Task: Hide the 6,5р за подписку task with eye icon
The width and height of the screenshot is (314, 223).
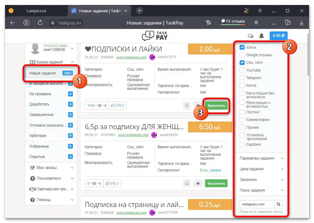Action: click(198, 183)
